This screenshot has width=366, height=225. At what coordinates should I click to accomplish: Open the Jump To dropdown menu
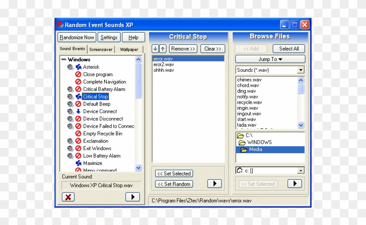pos(270,59)
